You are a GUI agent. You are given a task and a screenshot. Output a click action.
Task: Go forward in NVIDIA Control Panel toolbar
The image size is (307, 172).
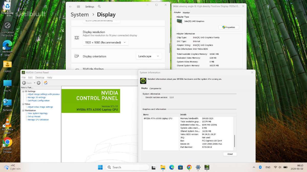39,83
